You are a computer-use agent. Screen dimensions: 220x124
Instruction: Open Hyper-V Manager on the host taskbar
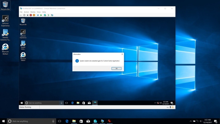coord(95,121)
